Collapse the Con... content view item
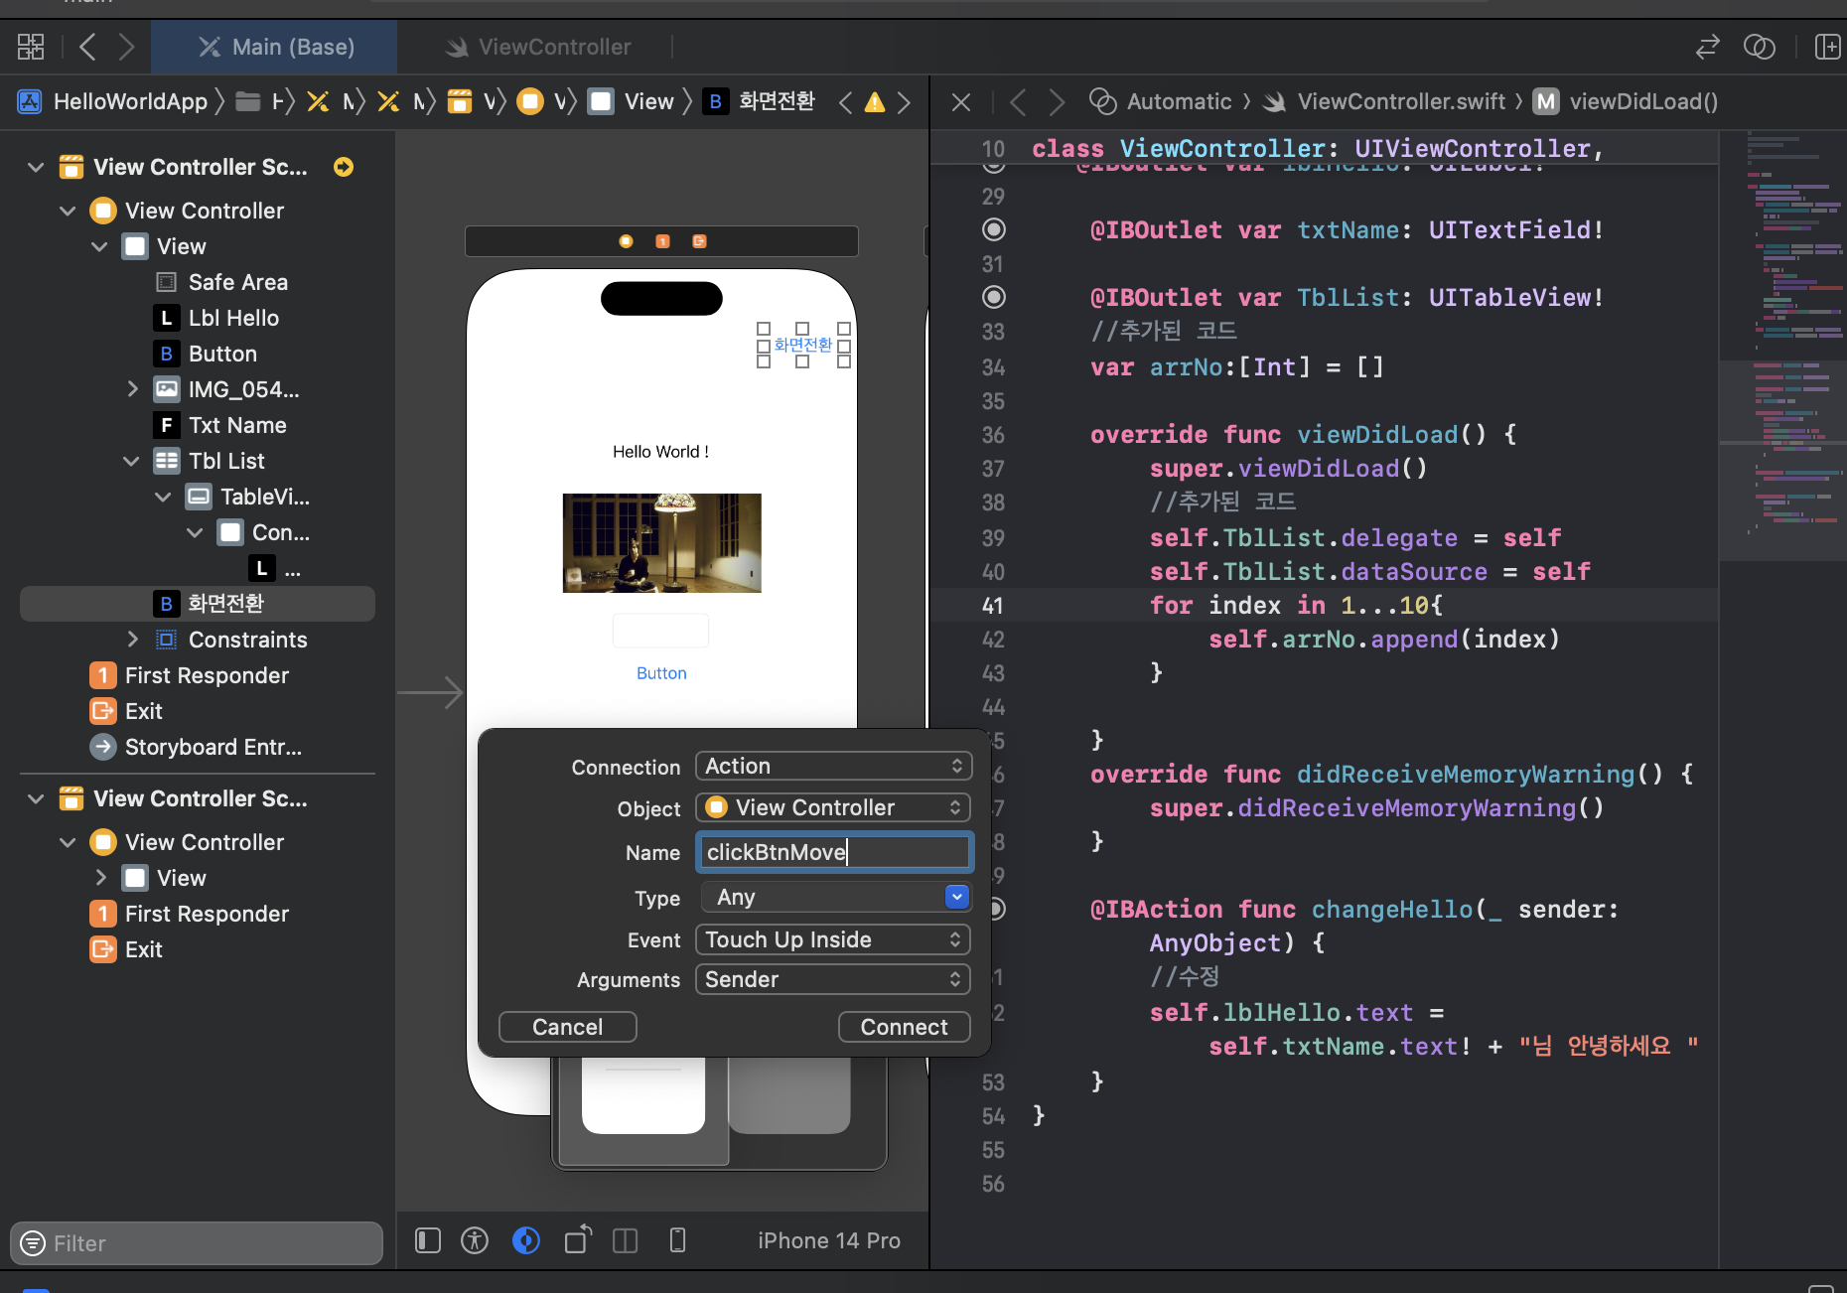1847x1293 pixels. pos(195,532)
